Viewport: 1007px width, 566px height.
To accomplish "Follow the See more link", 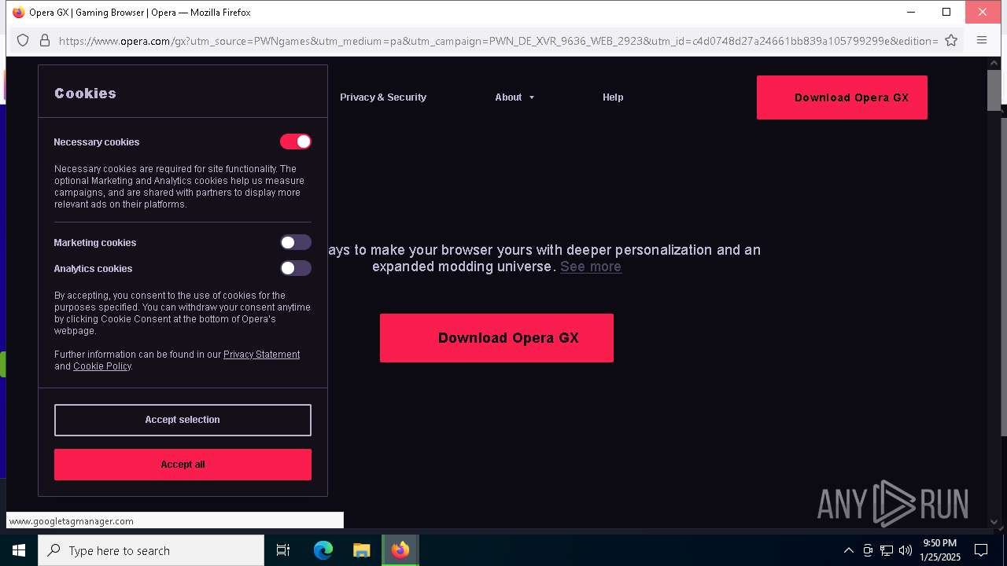I will point(591,266).
